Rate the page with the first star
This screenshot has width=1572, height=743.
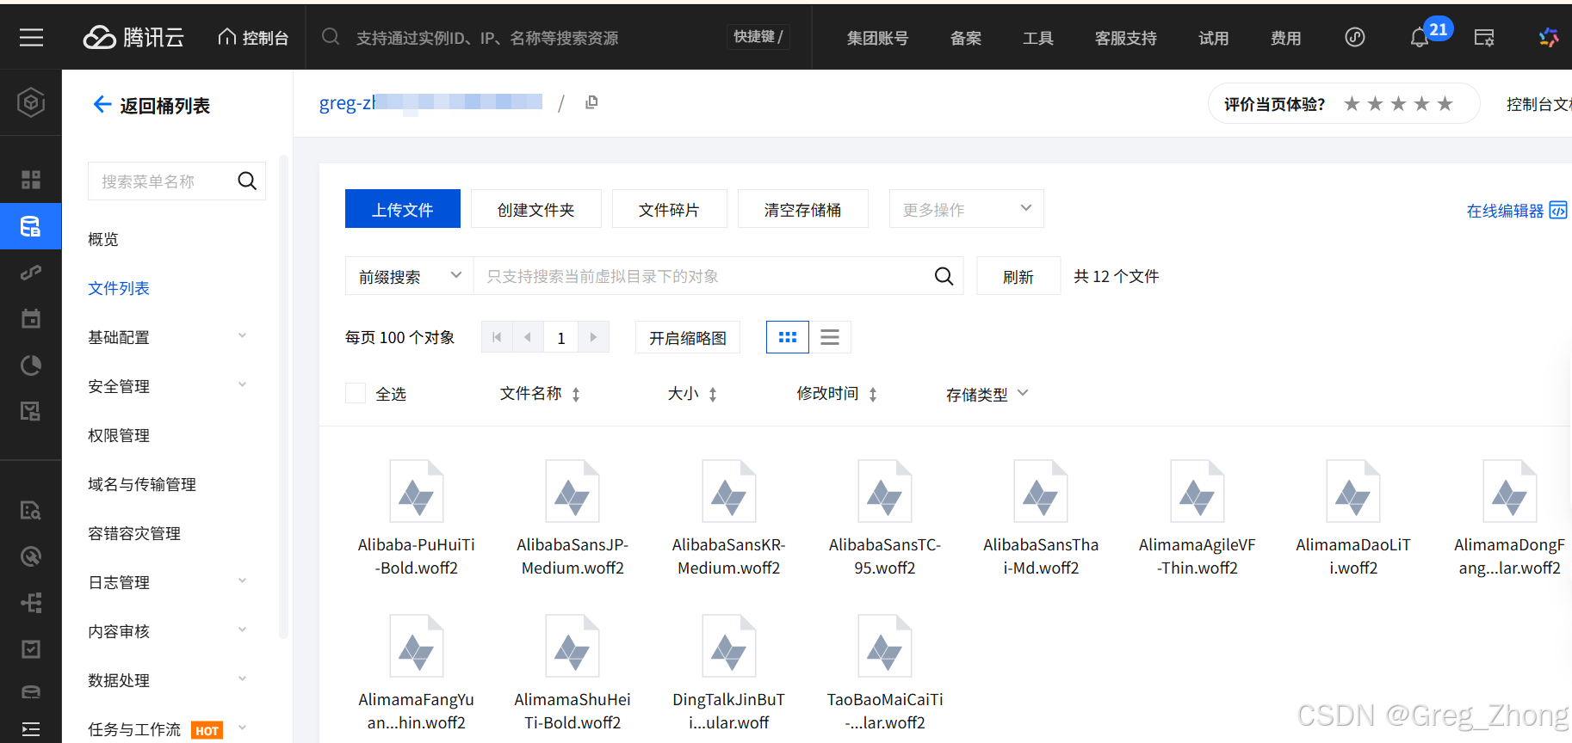[x=1352, y=104]
